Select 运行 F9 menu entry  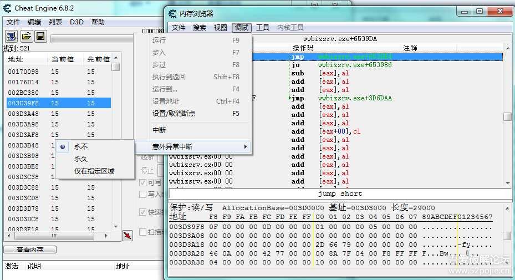click(x=193, y=40)
